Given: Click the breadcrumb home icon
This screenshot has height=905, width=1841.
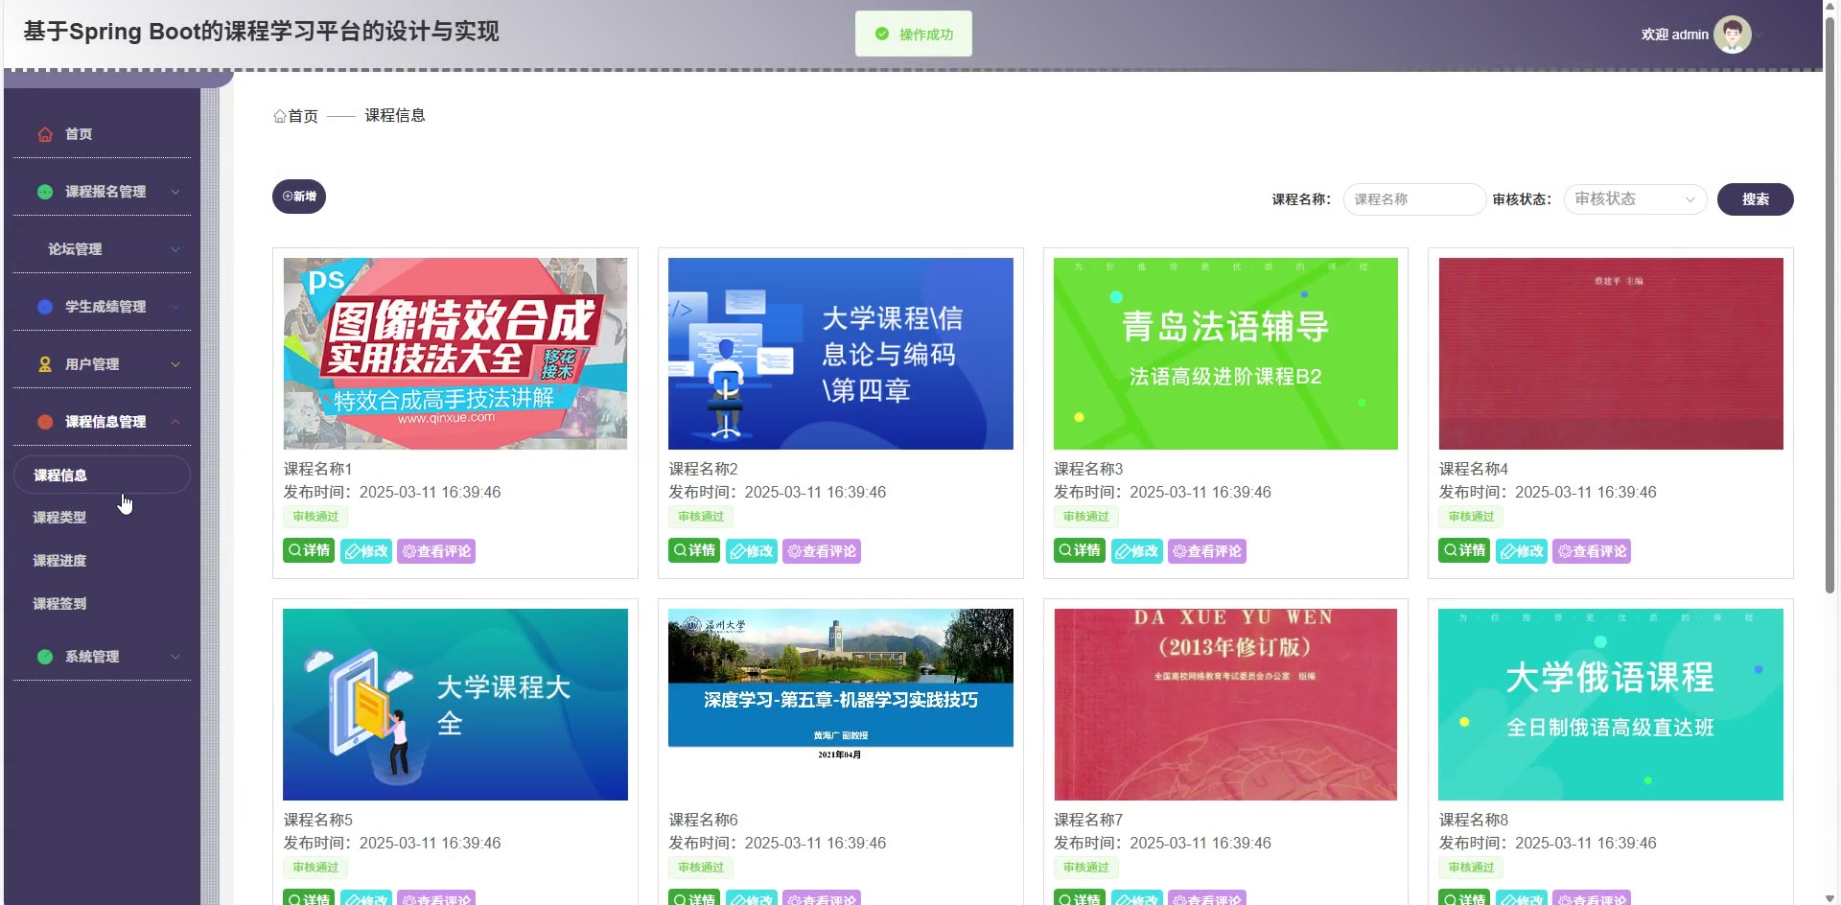Looking at the screenshot, I should 280,116.
